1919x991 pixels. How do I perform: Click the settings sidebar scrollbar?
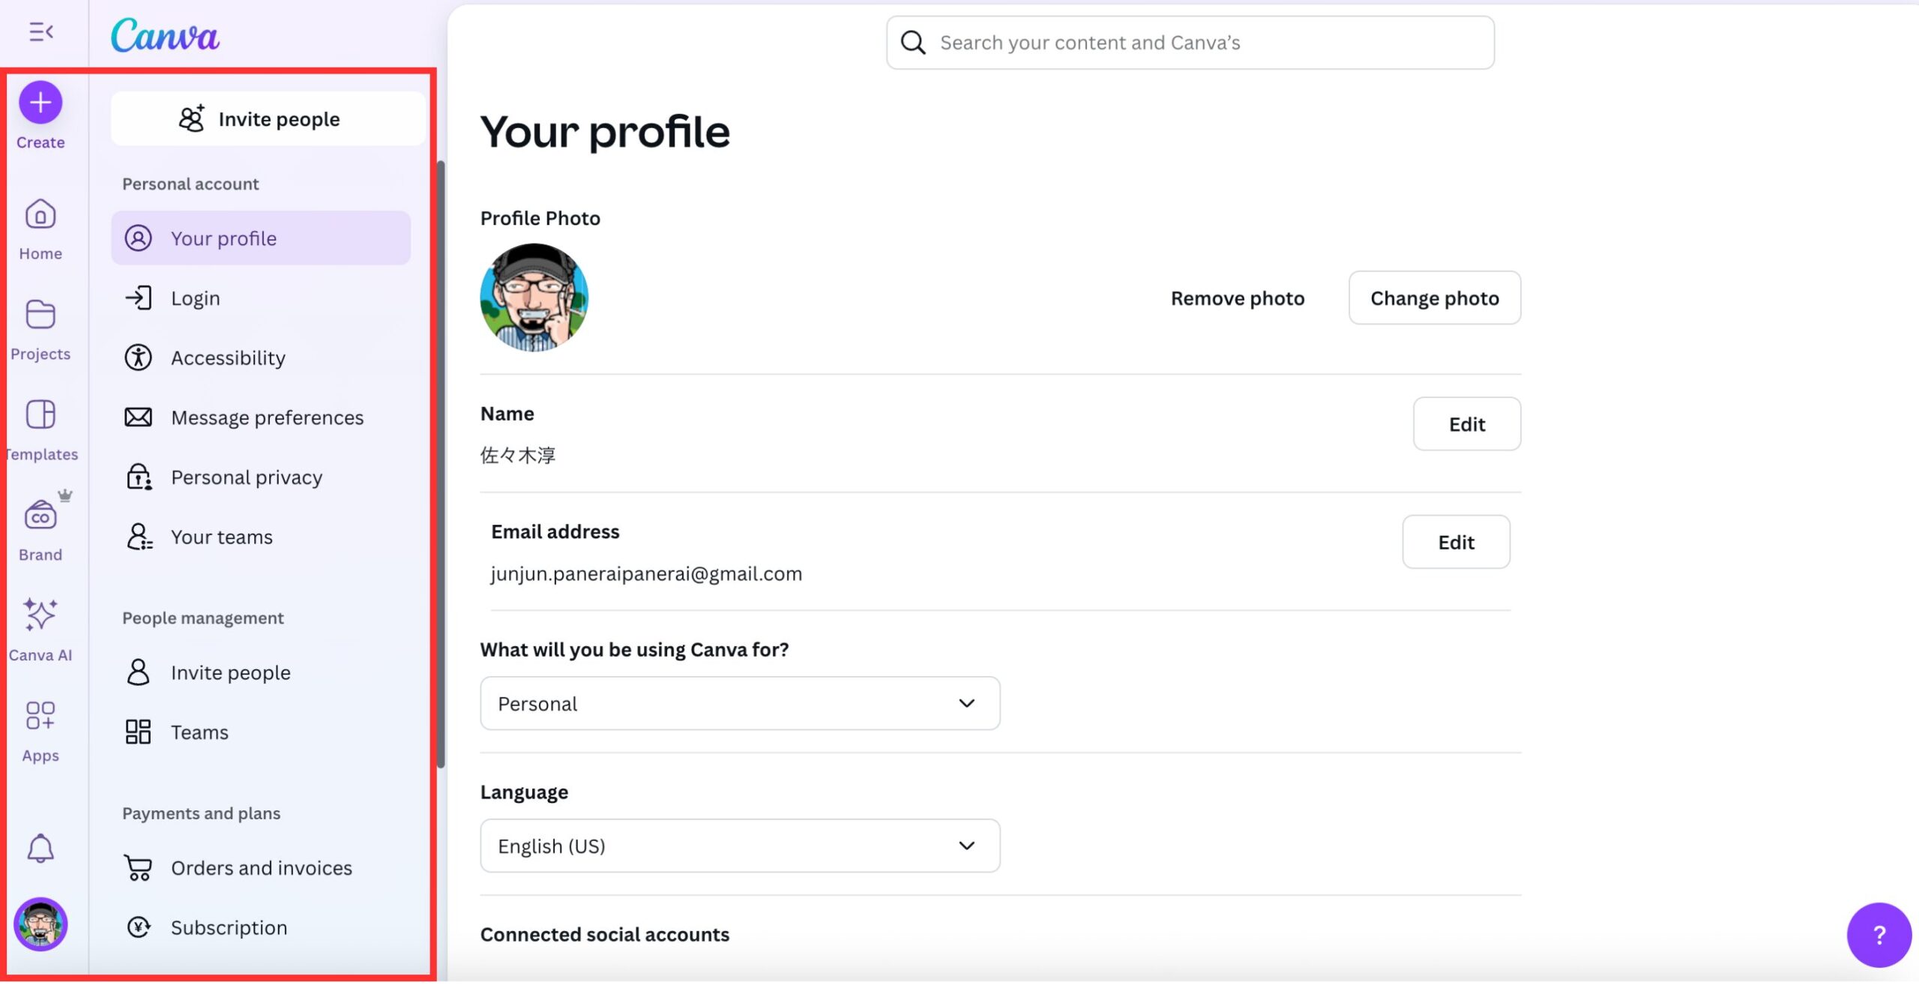click(x=441, y=465)
